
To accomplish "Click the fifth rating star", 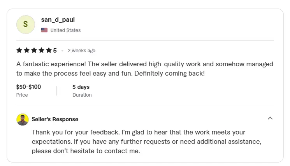I will [49, 50].
